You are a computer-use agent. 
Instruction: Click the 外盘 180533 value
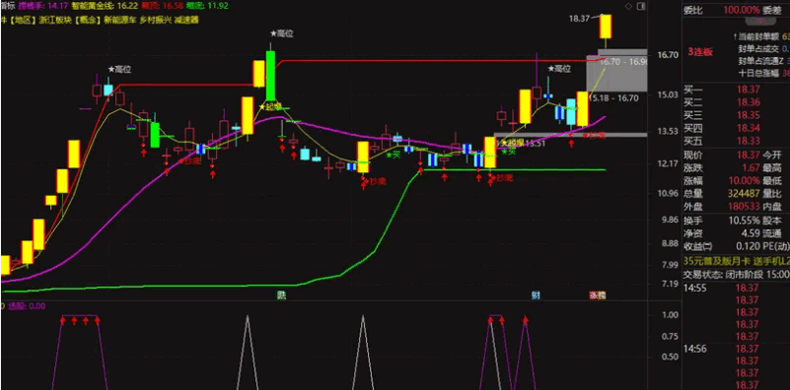pos(745,206)
